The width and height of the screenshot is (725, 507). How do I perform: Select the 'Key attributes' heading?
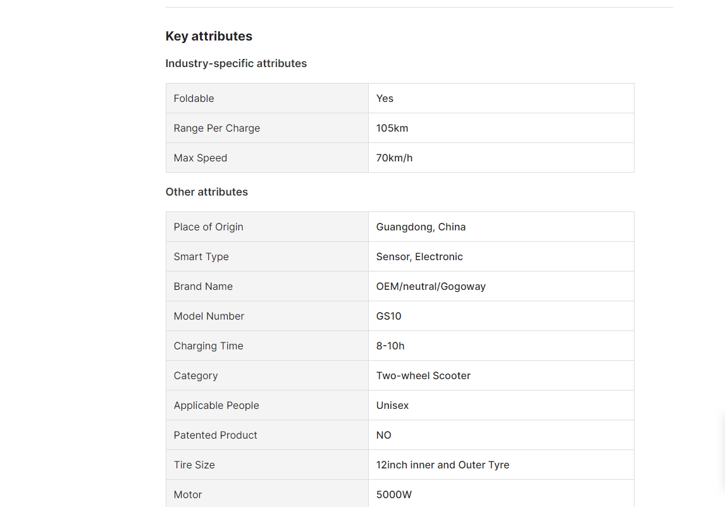[209, 36]
